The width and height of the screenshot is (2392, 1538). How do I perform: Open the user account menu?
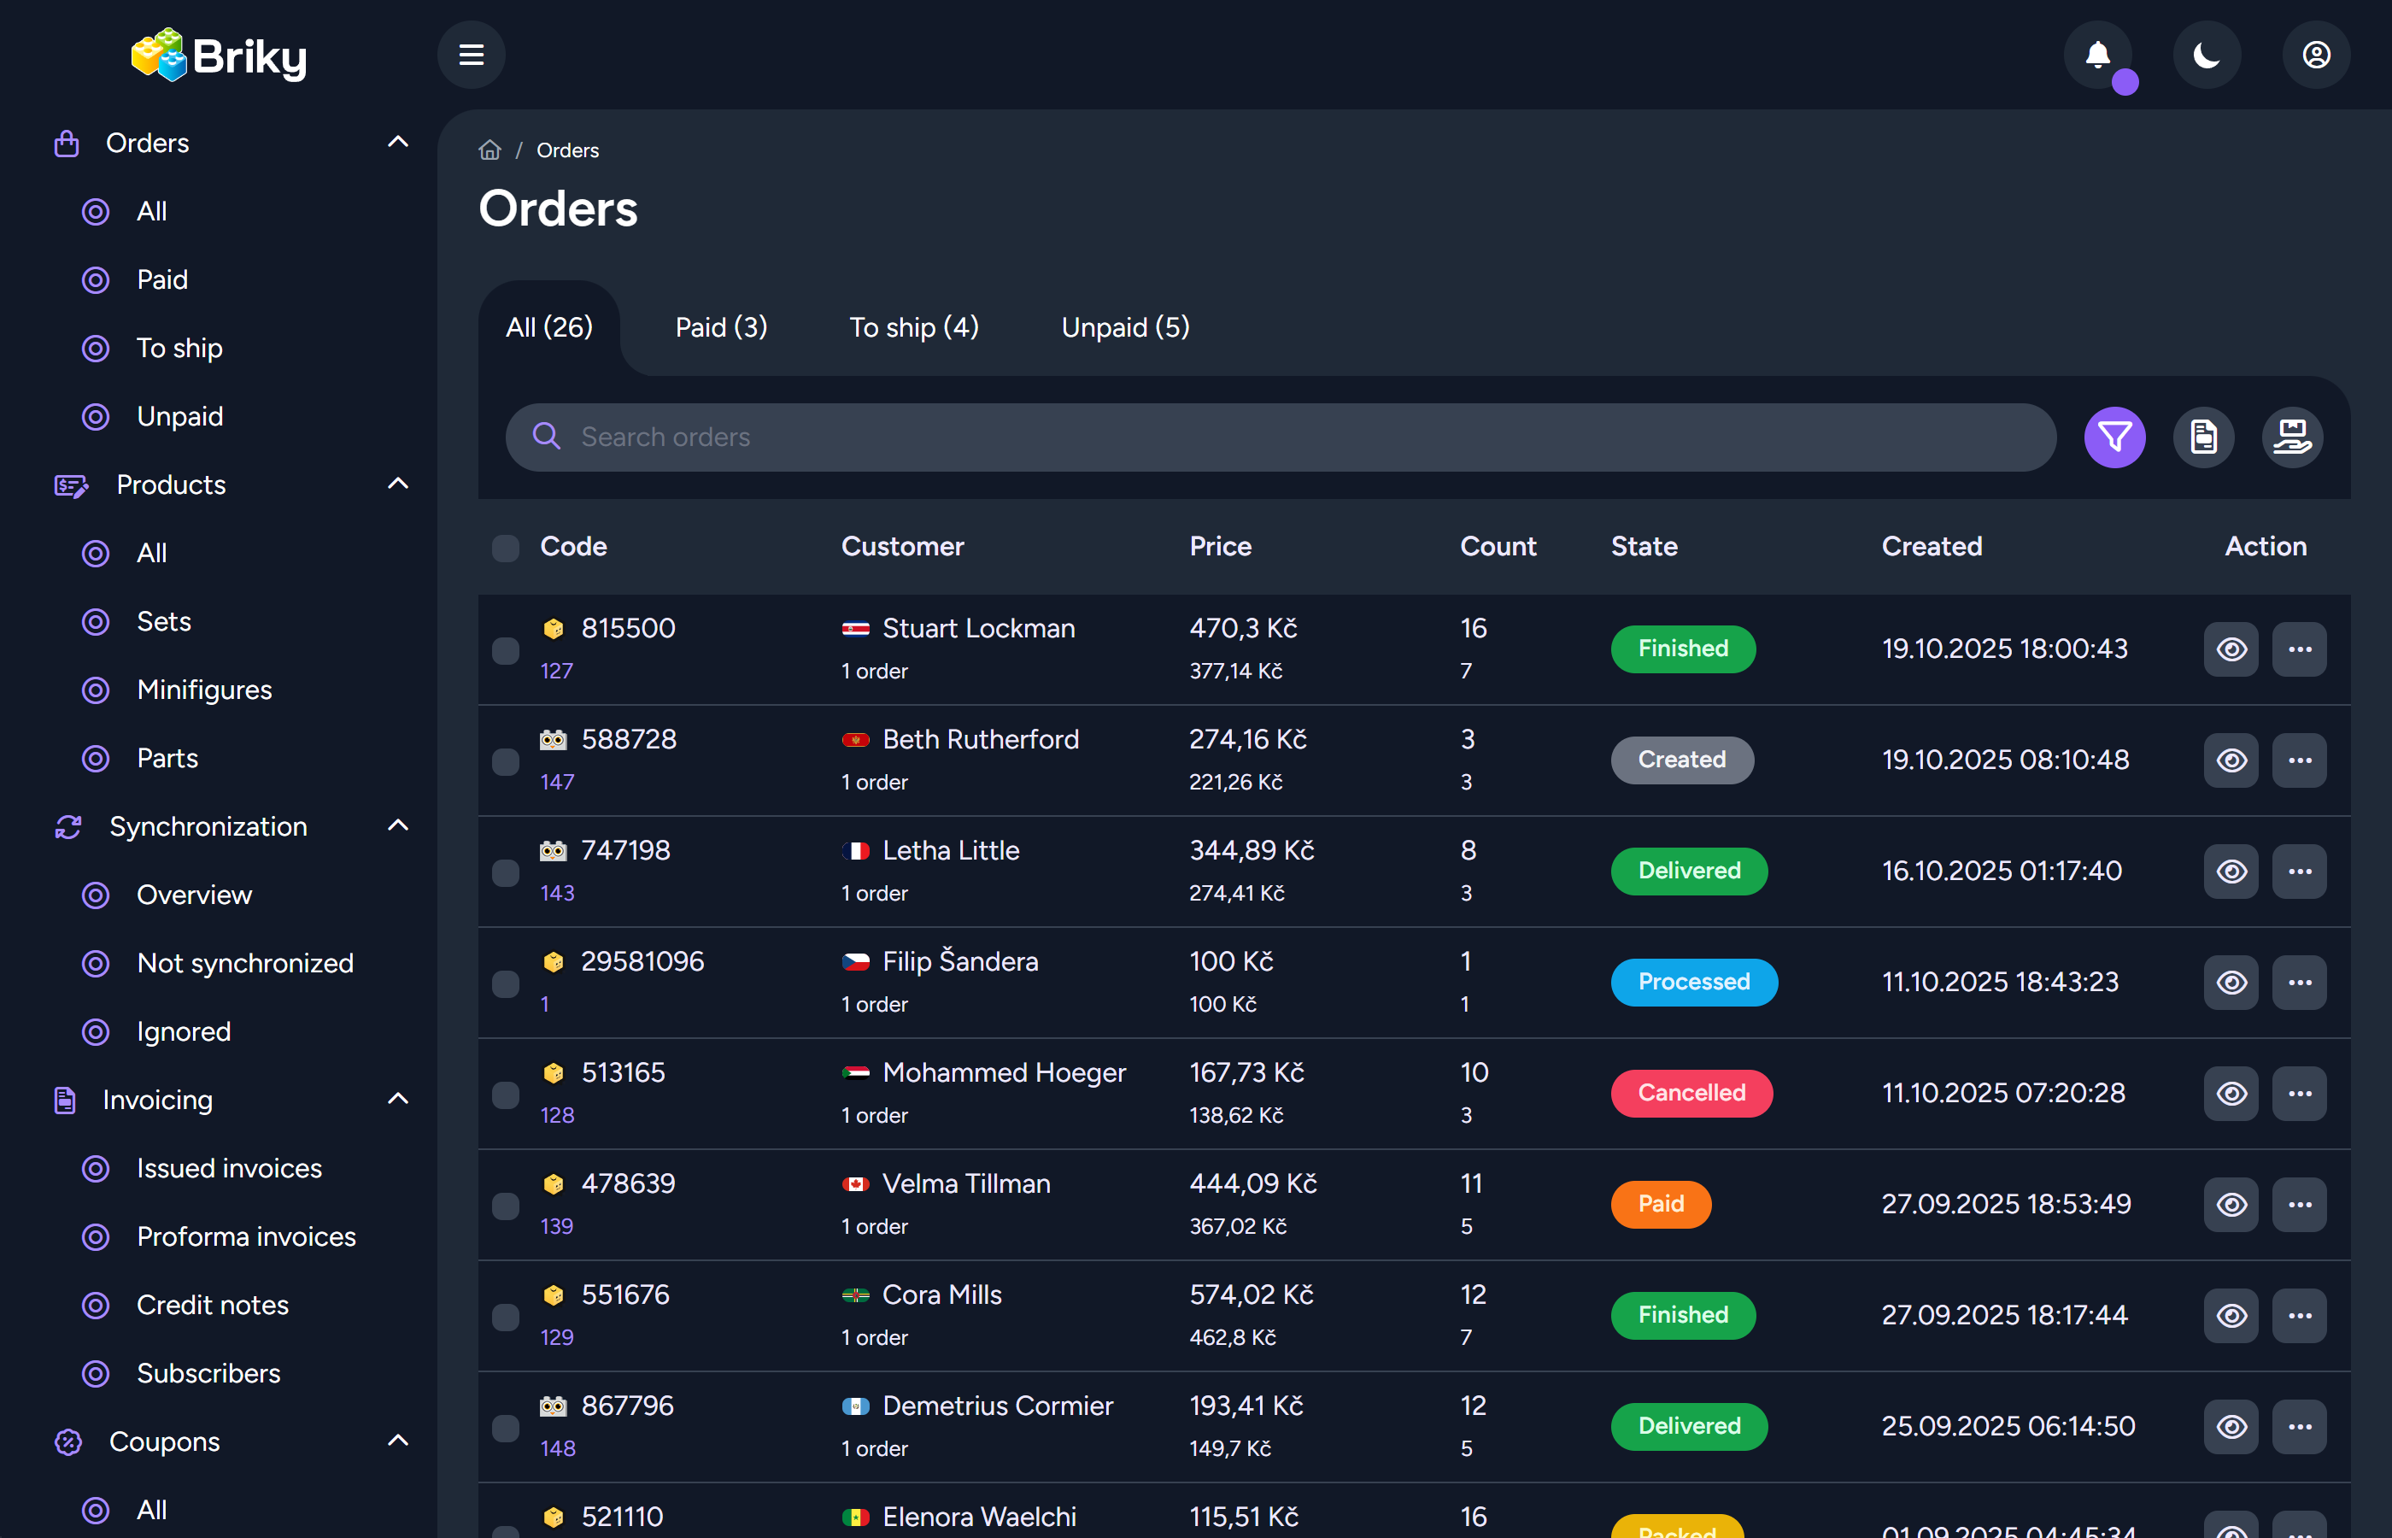point(2315,55)
